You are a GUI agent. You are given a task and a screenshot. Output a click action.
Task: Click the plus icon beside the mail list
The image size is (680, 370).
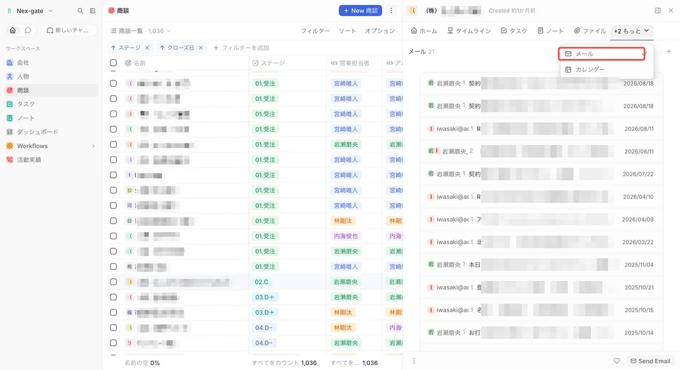coord(669,52)
